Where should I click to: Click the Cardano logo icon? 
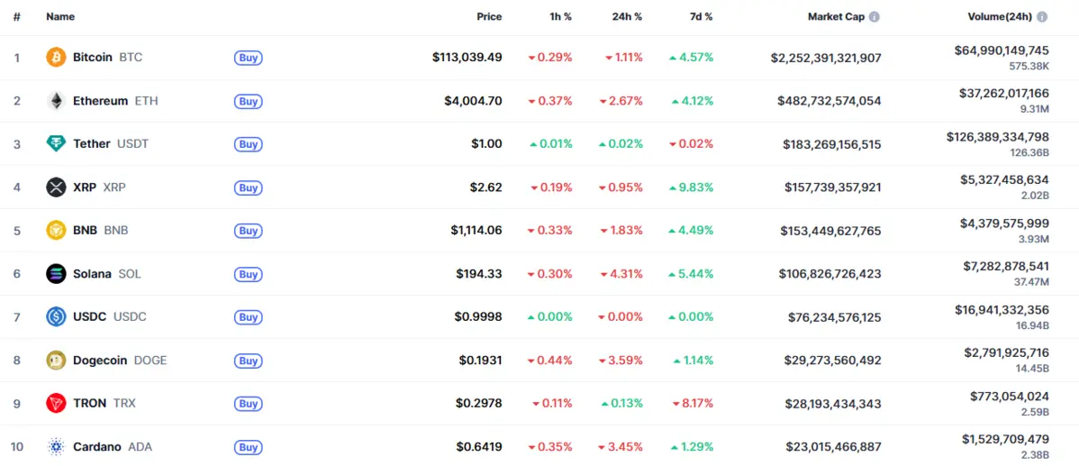[56, 447]
